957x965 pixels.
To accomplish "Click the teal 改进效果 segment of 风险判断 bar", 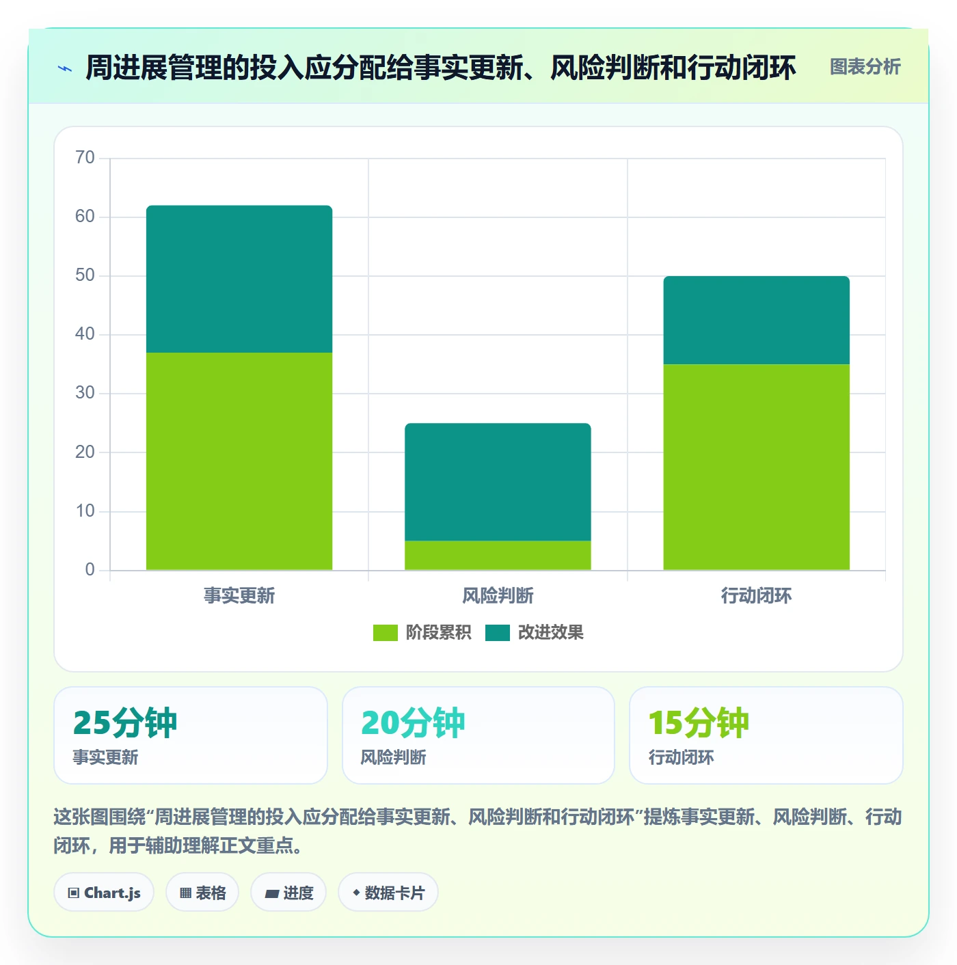I will [x=498, y=482].
